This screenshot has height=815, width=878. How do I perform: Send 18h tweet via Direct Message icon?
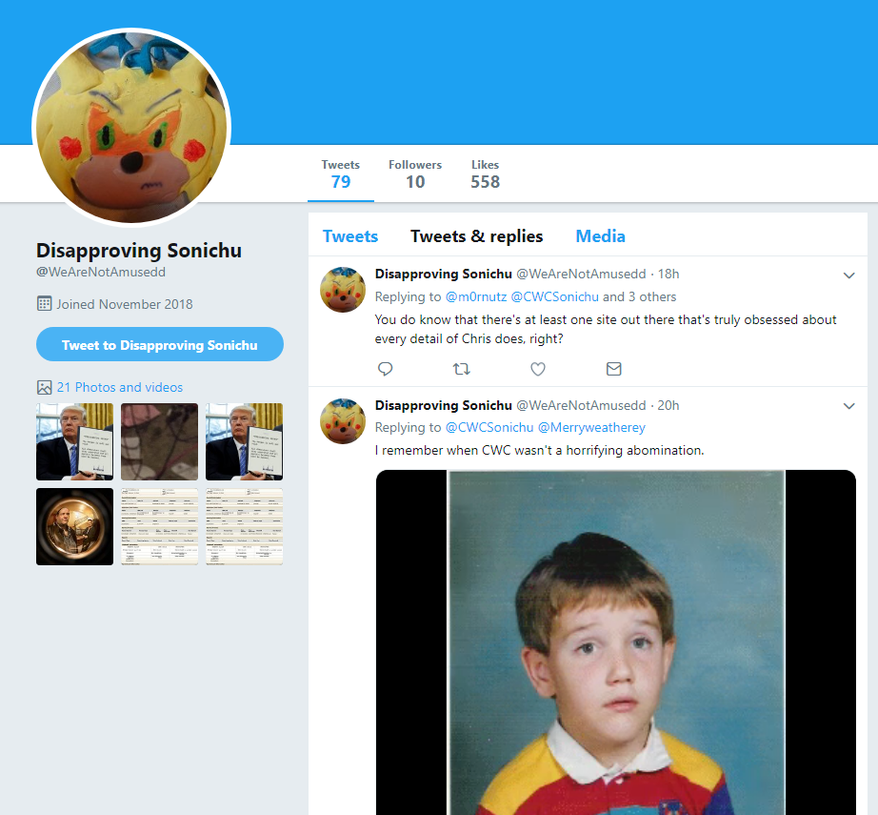click(614, 369)
